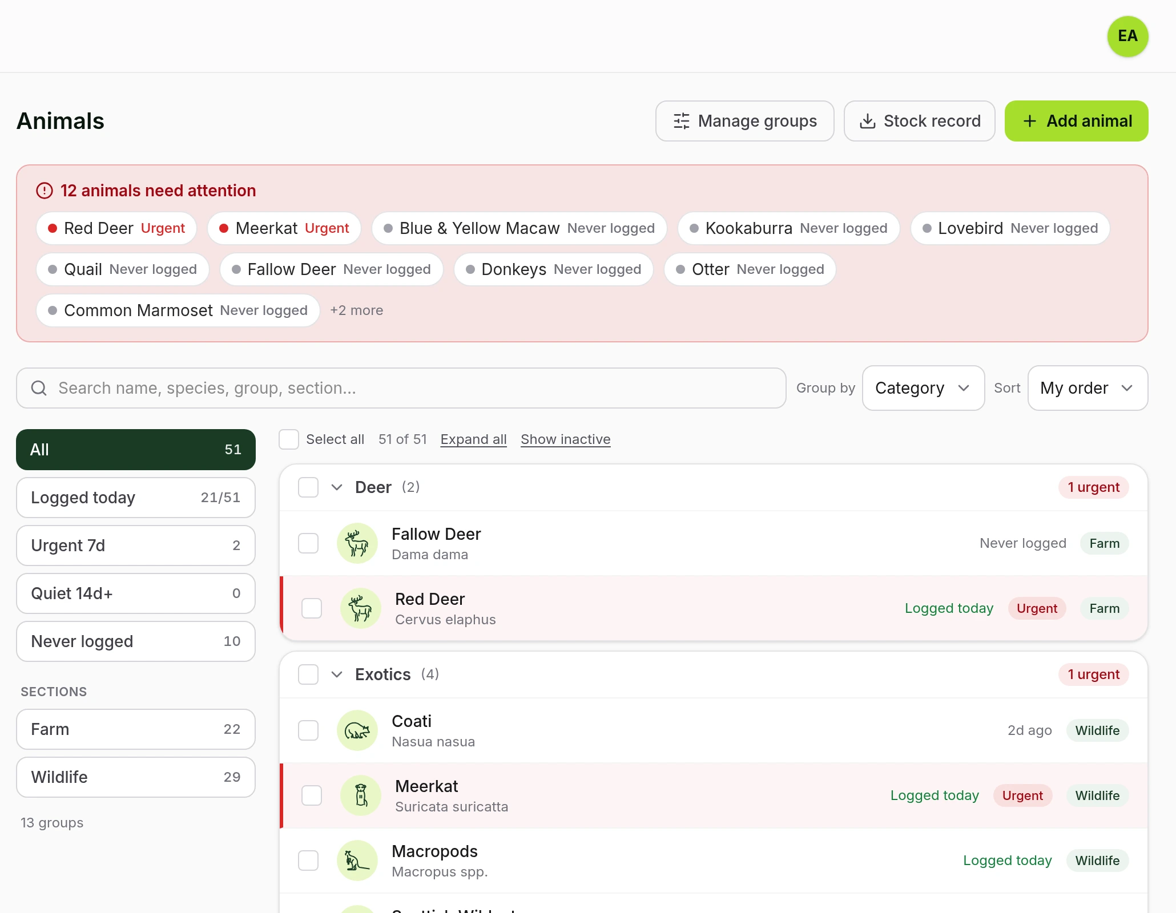Collapse the Exotics group chevron

[x=337, y=674]
